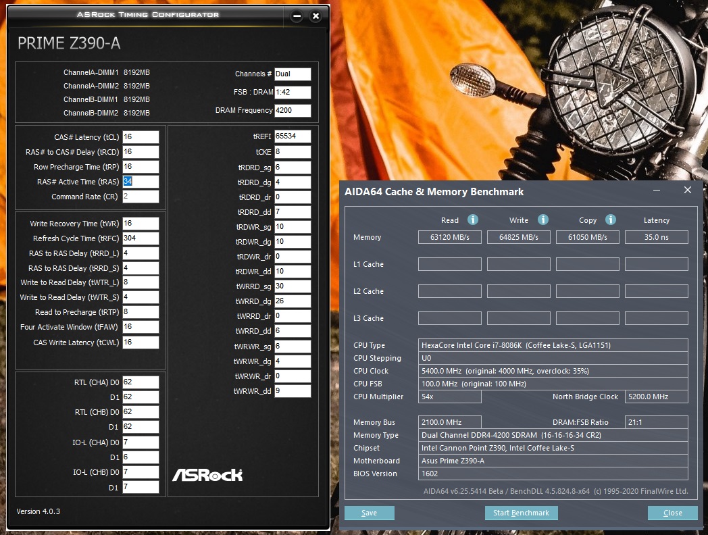The image size is (708, 535).
Task: Click the Read info icon in AIDA64
Action: 472,220
